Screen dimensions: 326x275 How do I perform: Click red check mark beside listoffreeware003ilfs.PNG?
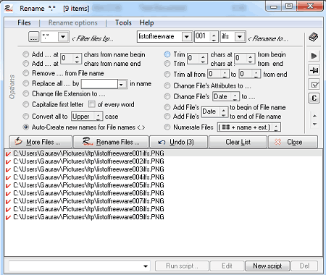click(8, 169)
